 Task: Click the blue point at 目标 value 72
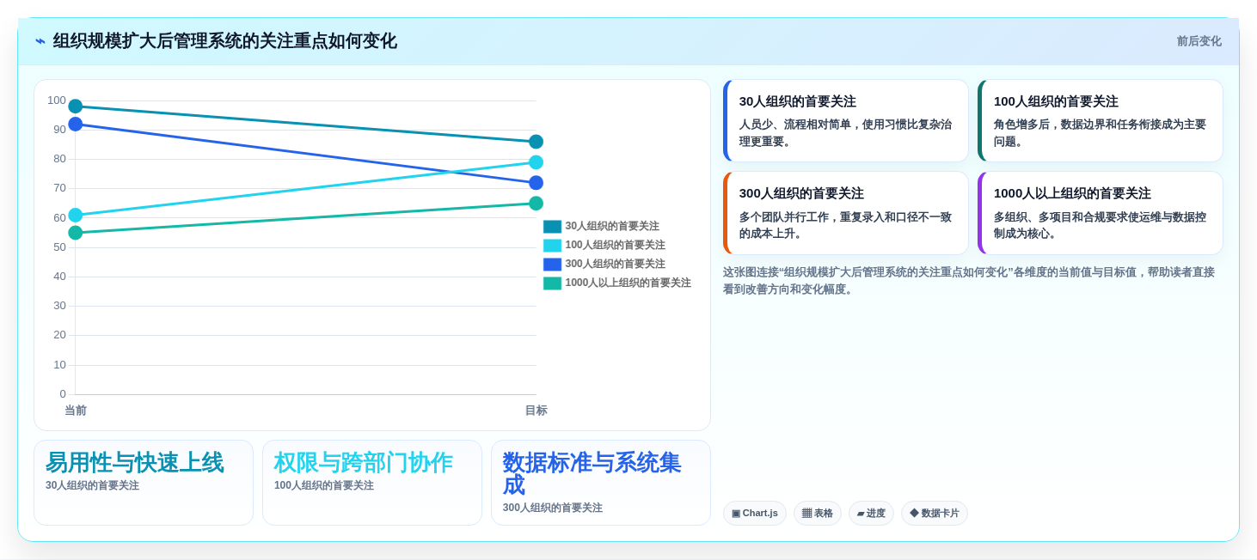click(x=536, y=183)
